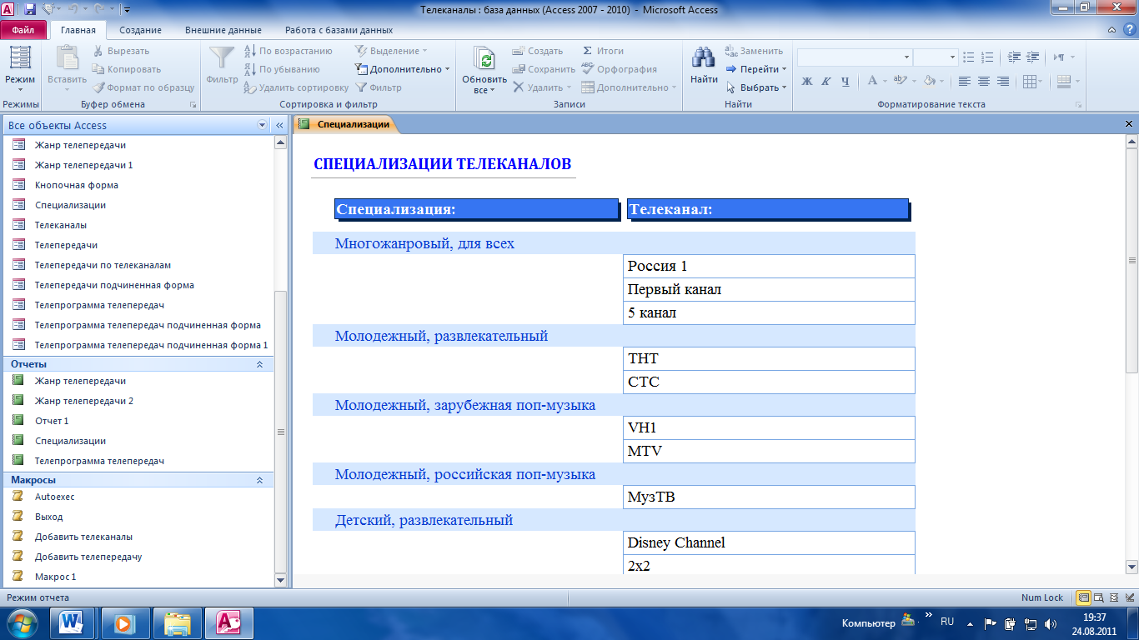Open Телепередачи по телеканалам form
This screenshot has width=1139, height=640.
(x=103, y=265)
